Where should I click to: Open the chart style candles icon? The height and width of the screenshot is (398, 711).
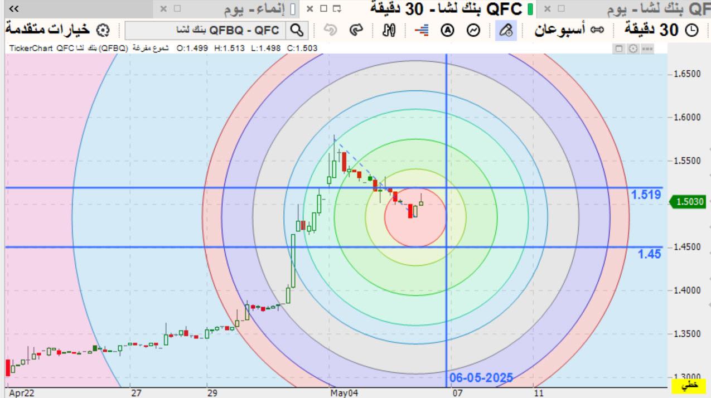[389, 30]
